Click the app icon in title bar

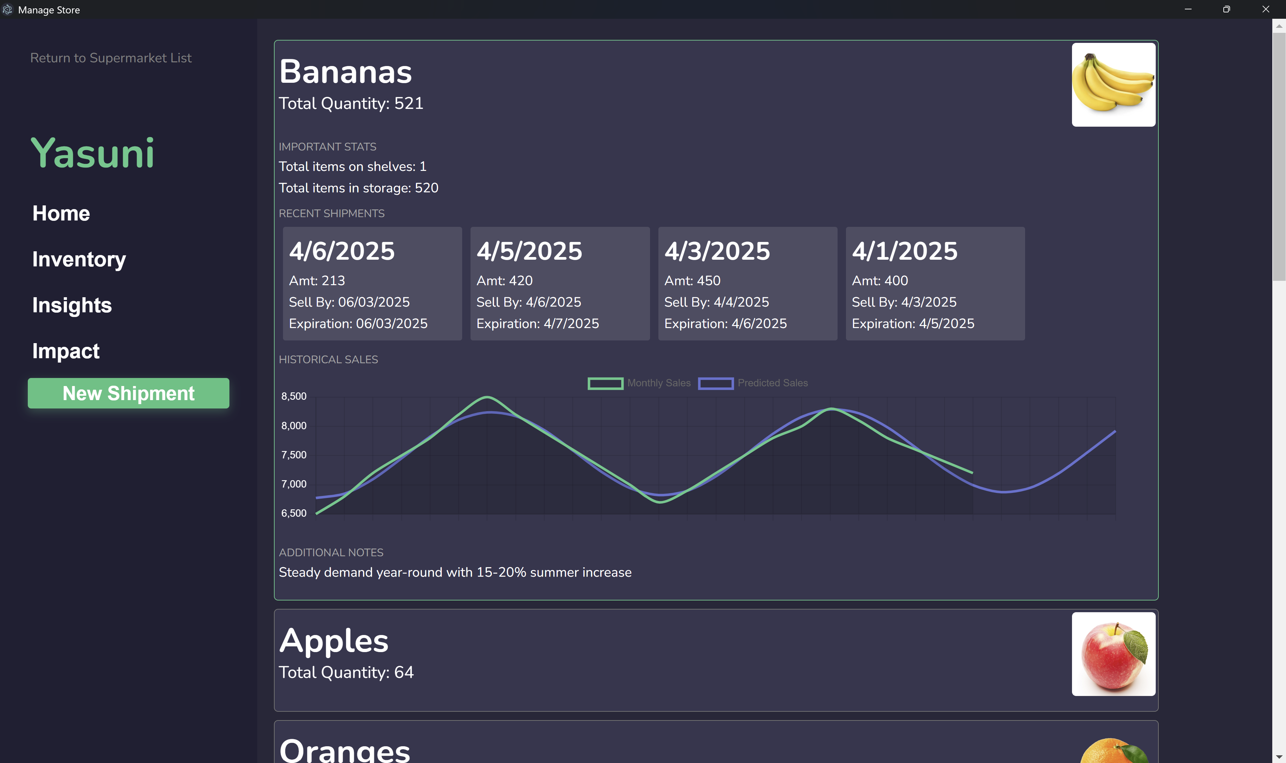coord(7,9)
